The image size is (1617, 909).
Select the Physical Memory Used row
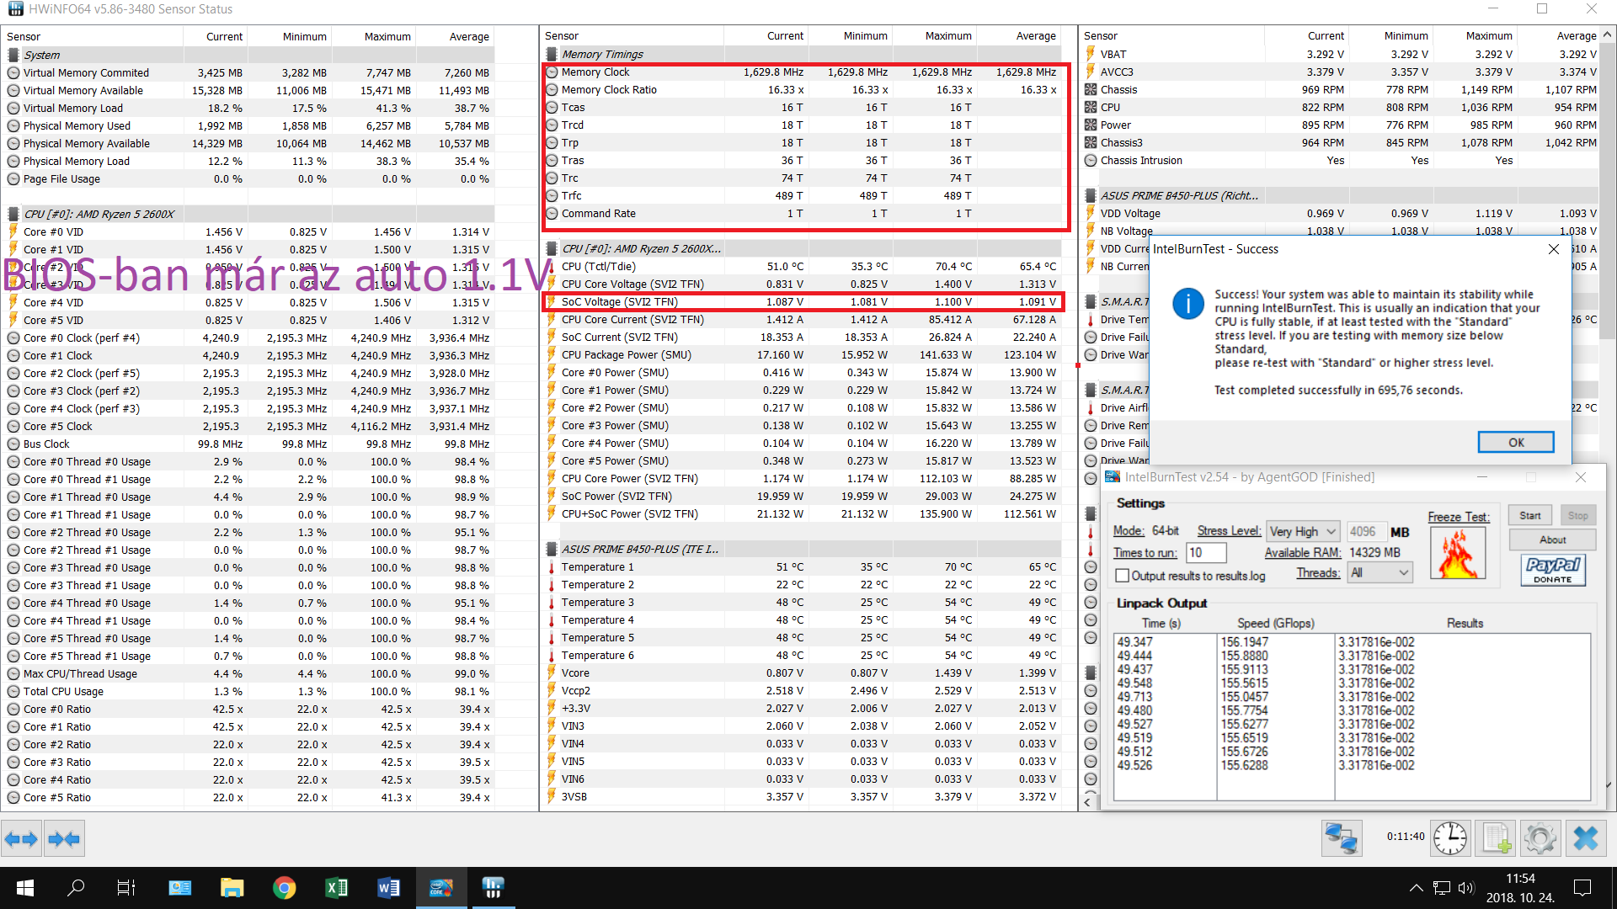[x=248, y=125]
